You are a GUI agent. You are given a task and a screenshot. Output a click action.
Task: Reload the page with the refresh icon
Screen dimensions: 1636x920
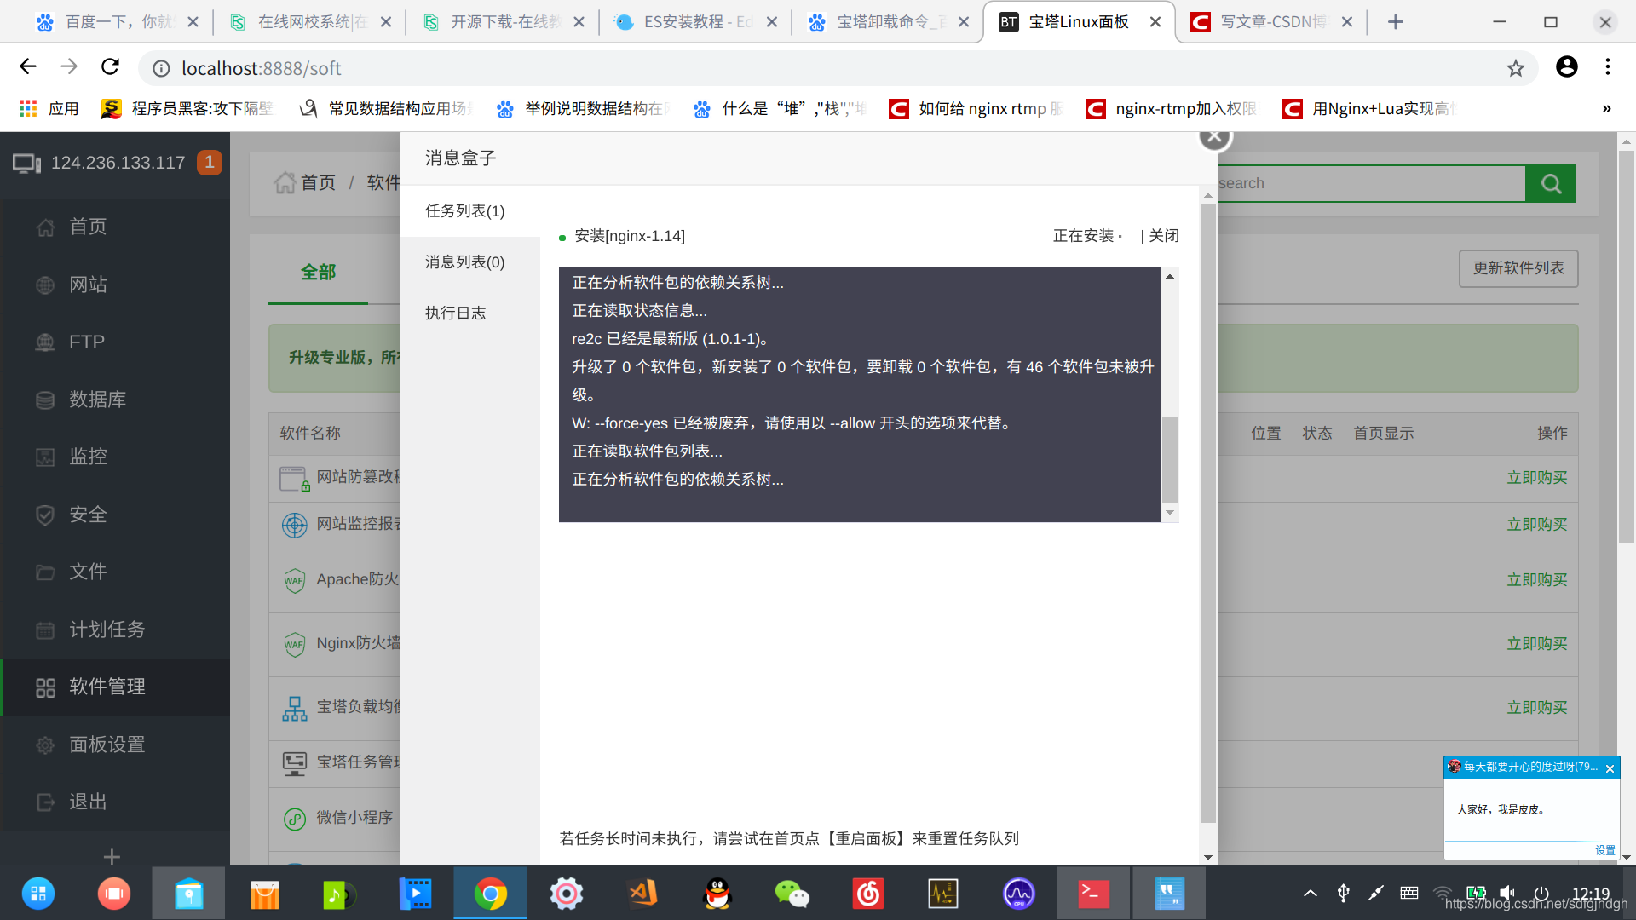[x=110, y=67]
